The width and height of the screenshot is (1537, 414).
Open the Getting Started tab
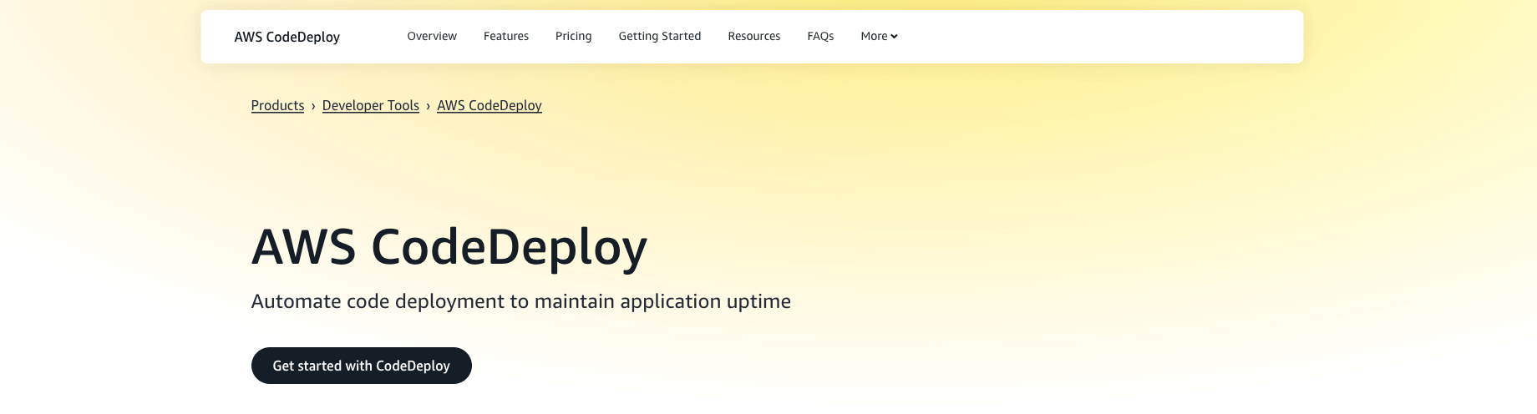click(660, 36)
